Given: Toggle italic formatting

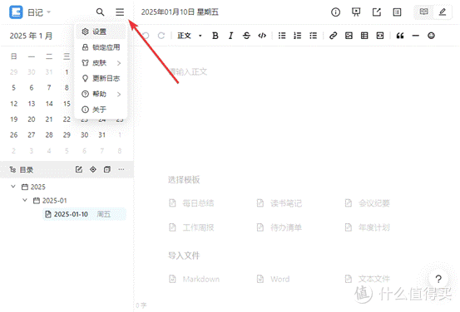Looking at the screenshot, I should point(231,36).
